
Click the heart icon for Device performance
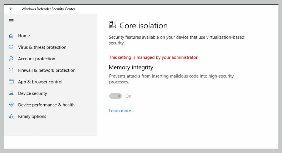click(11, 104)
